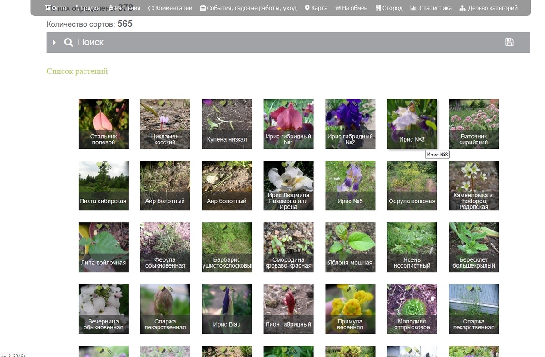Click the Ясень носолистный caption
Image resolution: width=545 pixels, height=357 pixels.
coord(412,263)
